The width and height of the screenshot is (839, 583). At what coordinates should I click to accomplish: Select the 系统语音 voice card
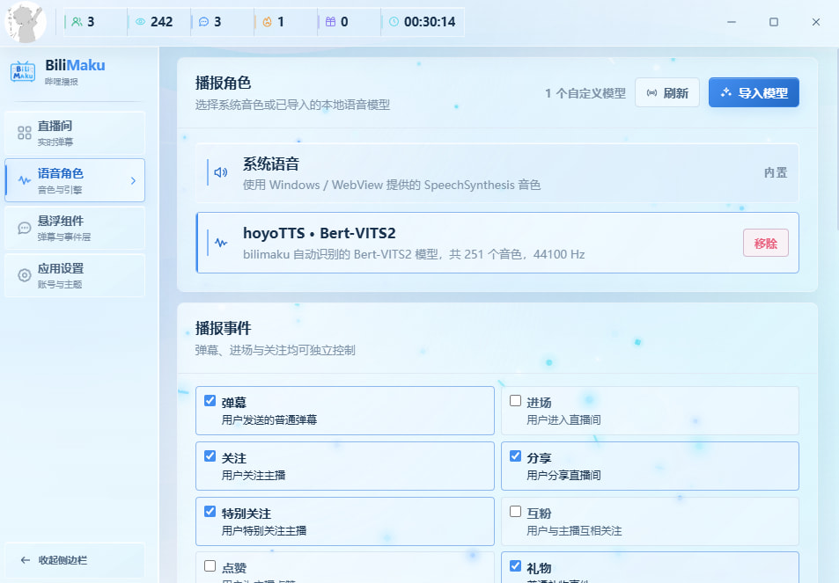click(497, 173)
